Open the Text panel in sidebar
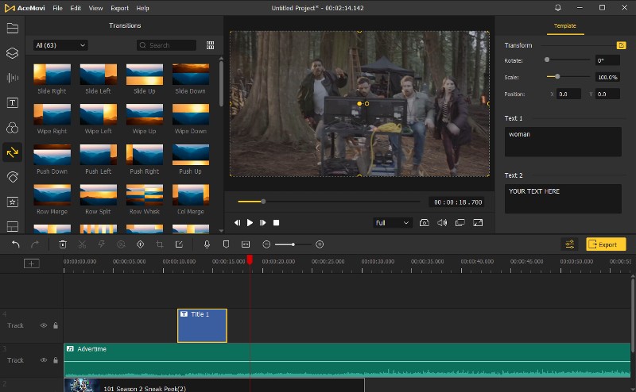 tap(13, 103)
